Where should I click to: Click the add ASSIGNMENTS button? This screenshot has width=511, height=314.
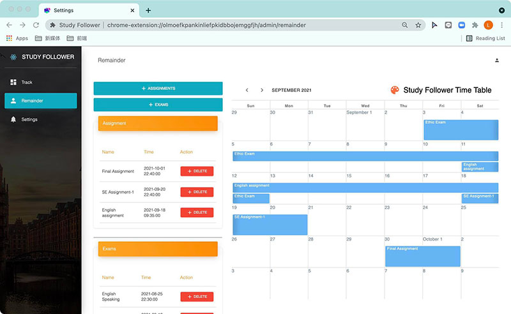[x=158, y=88]
